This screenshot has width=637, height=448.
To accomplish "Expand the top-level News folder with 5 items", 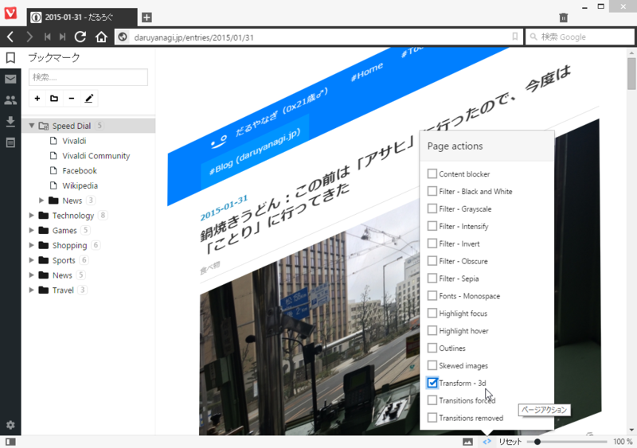I will tap(31, 275).
